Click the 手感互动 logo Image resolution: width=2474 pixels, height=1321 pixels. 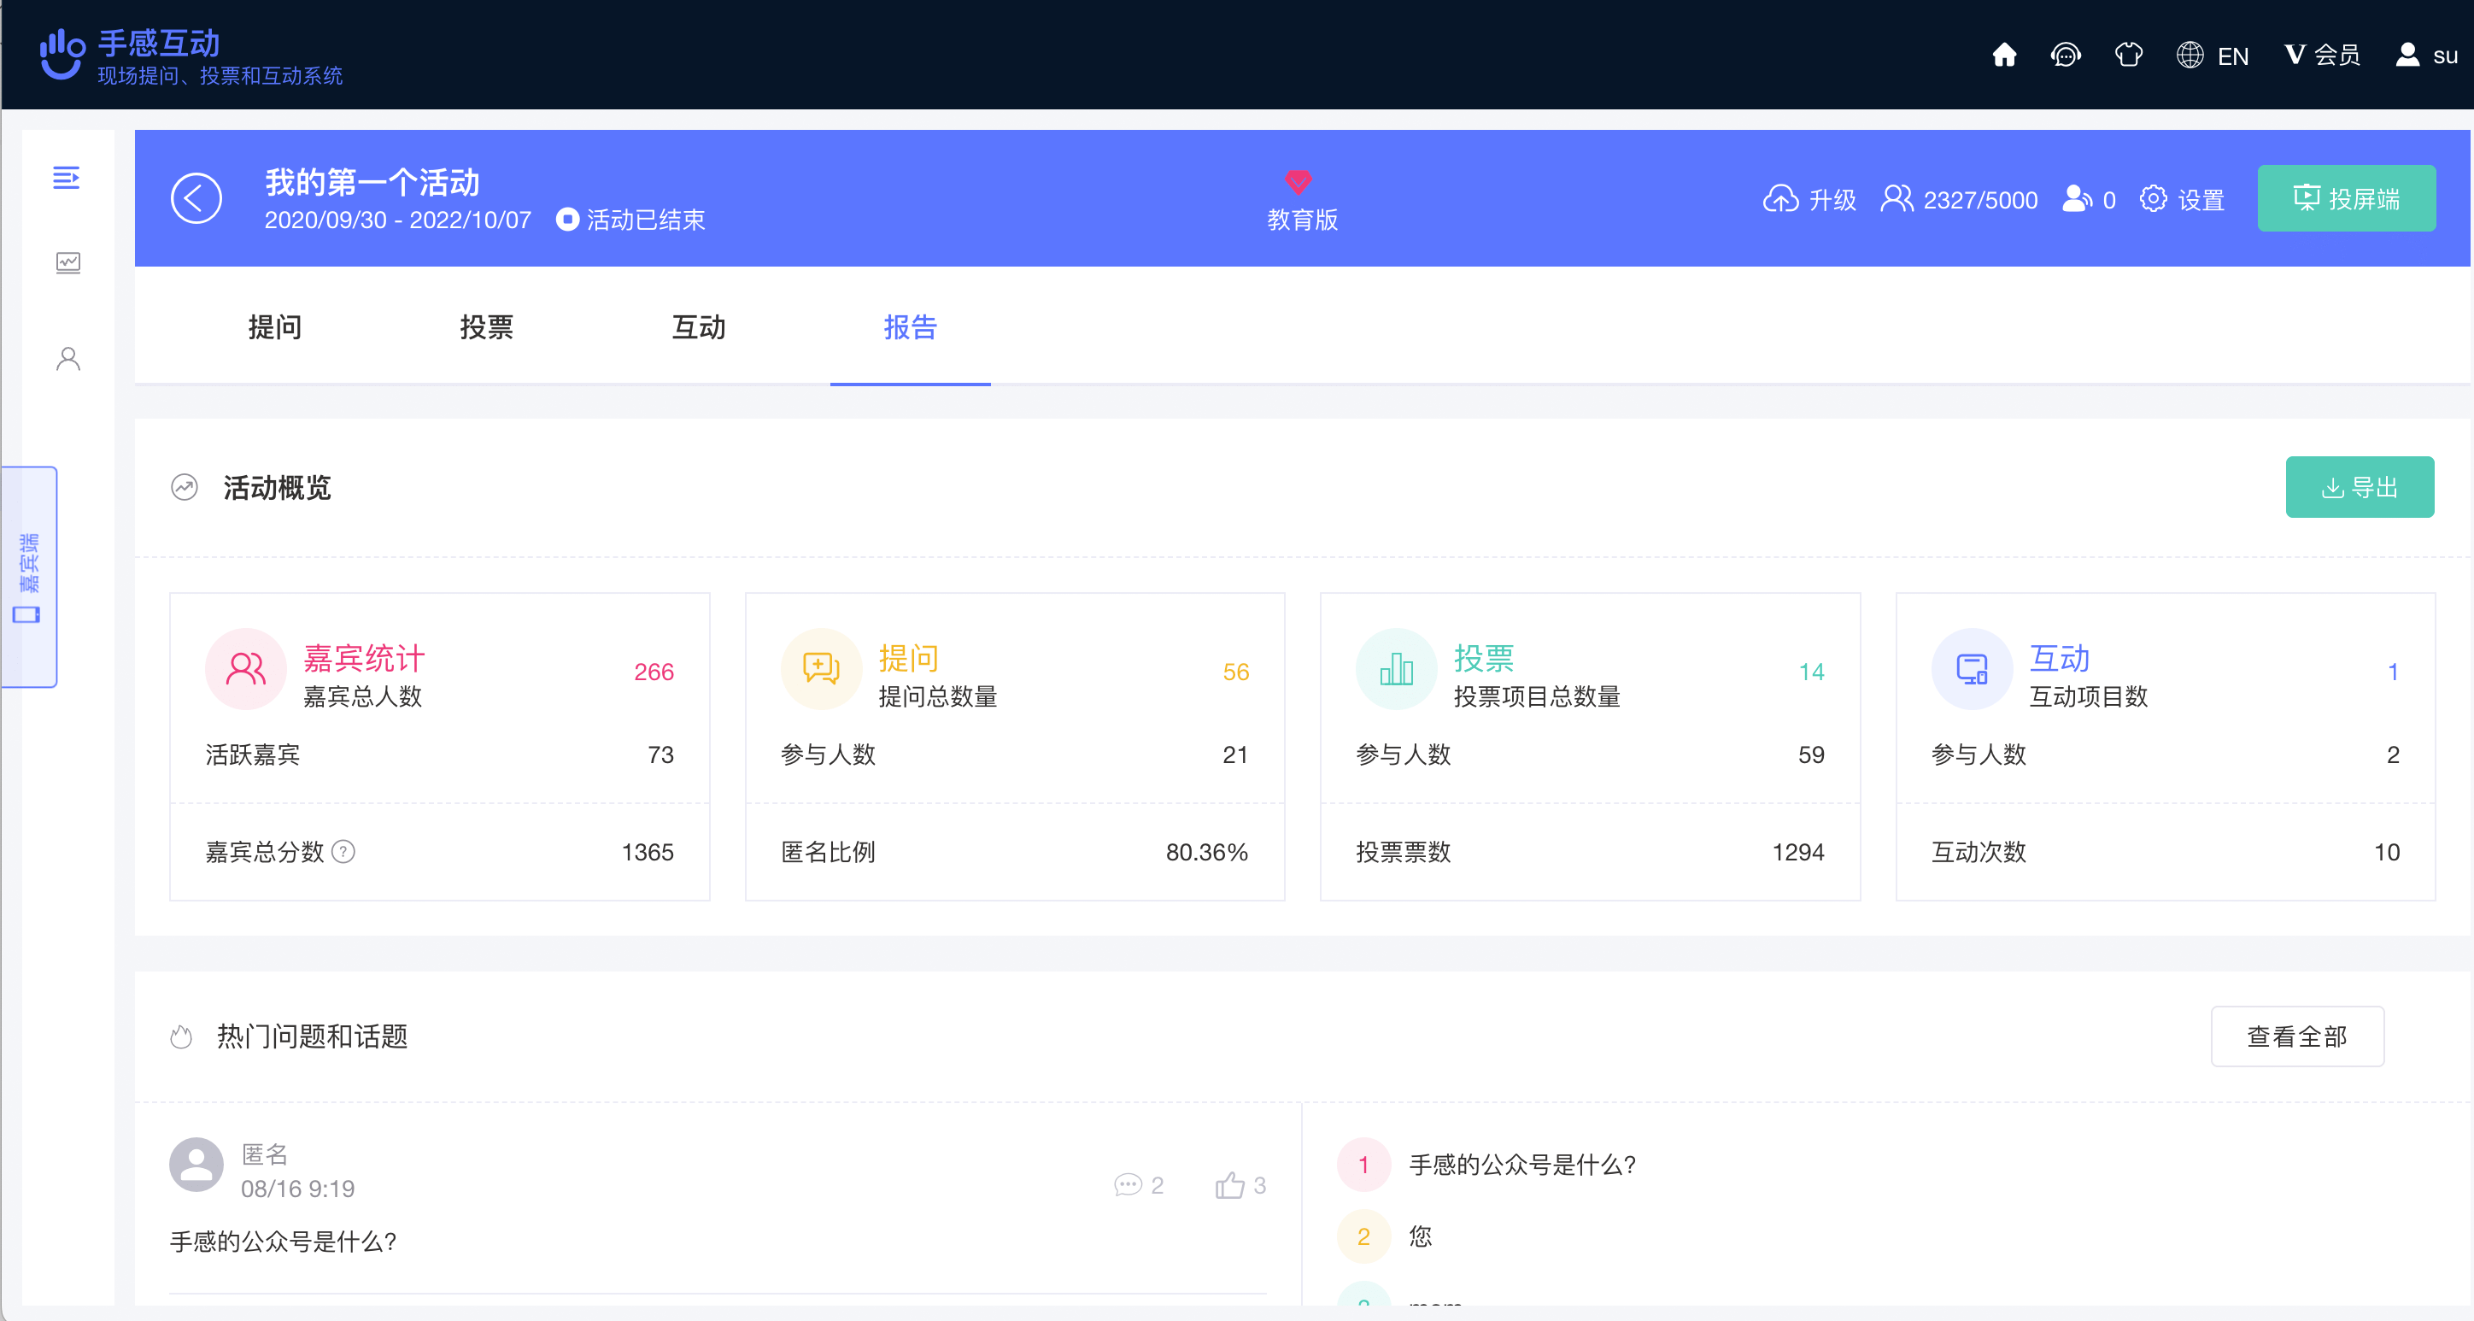click(191, 56)
